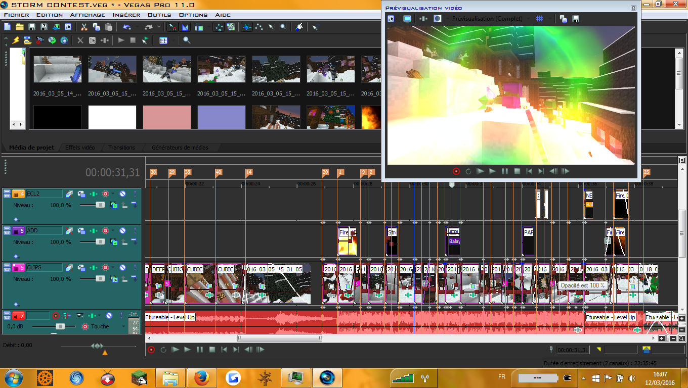Select the pink solid color media thumbnail
Screen dimensions: 688x388
pyautogui.click(x=167, y=117)
